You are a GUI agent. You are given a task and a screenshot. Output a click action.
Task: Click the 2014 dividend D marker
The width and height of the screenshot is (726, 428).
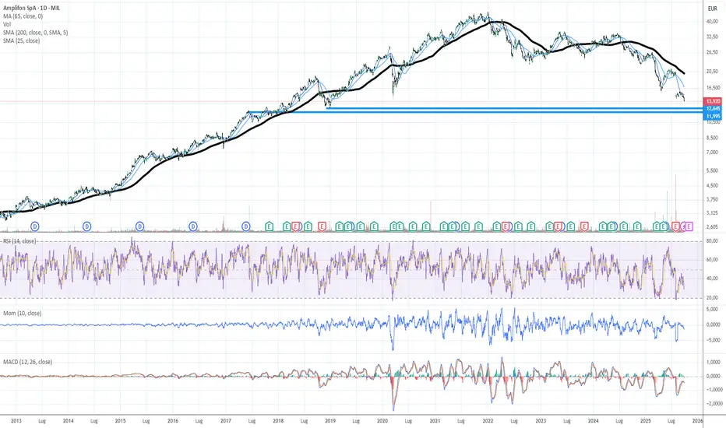[86, 226]
